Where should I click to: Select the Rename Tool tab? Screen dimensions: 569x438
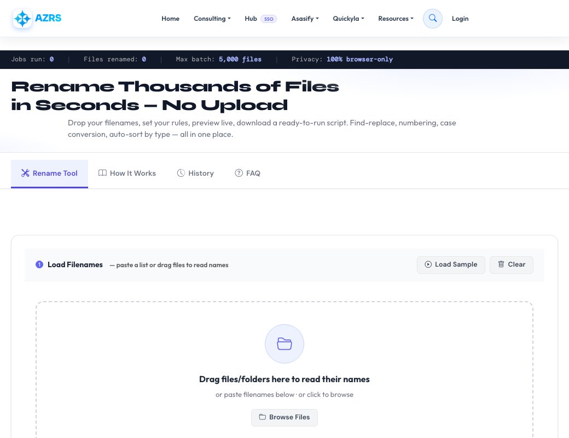point(49,174)
